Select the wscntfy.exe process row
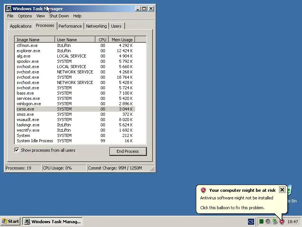Viewport: 302px width, 227px height. pyautogui.click(x=75, y=130)
